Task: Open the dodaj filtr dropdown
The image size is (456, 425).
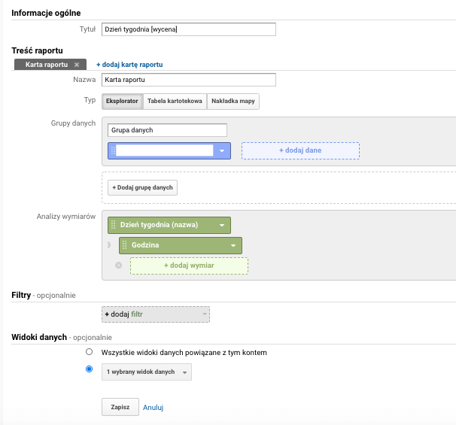Action: pos(155,314)
